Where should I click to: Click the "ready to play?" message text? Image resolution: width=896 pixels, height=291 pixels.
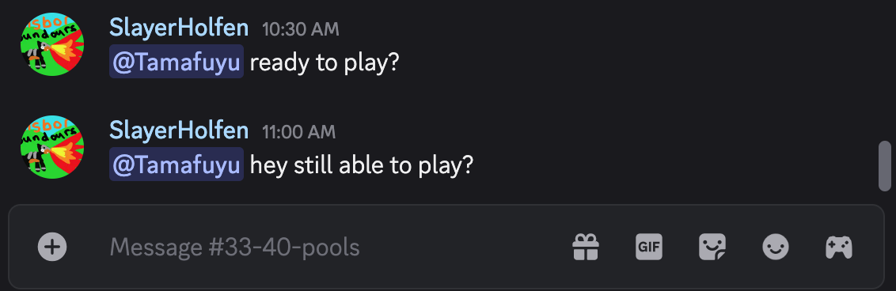[x=324, y=62]
